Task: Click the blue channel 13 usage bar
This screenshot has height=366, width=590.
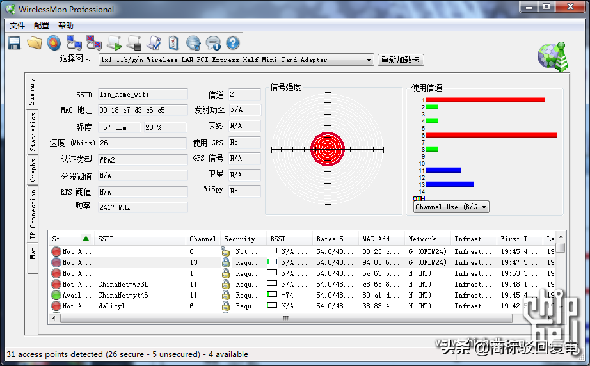Action: pos(450,184)
